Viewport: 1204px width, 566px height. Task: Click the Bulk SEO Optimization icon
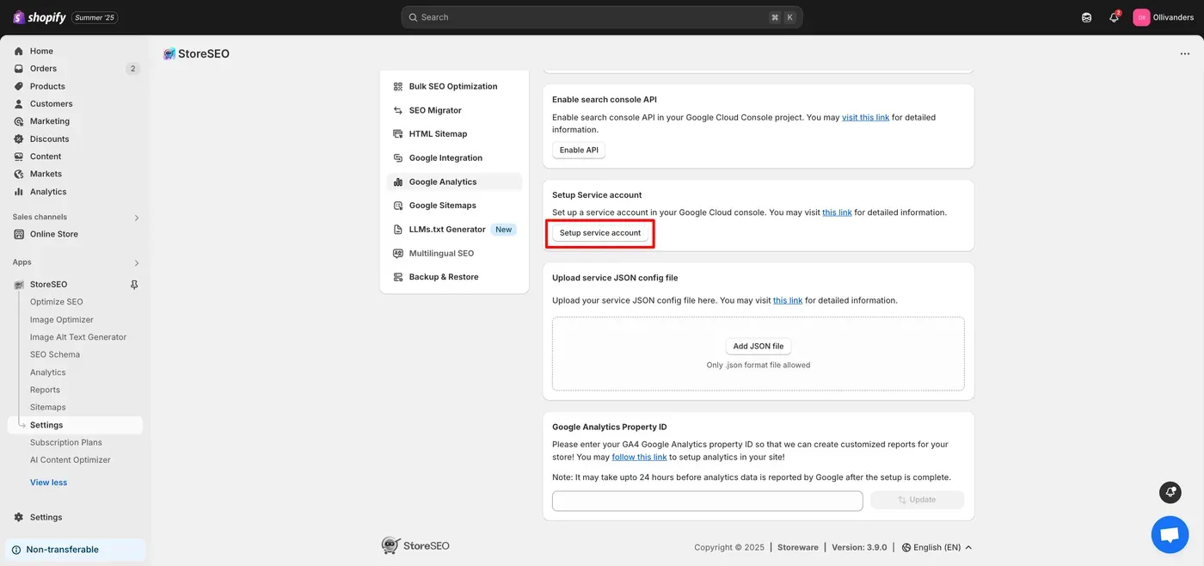click(x=398, y=86)
